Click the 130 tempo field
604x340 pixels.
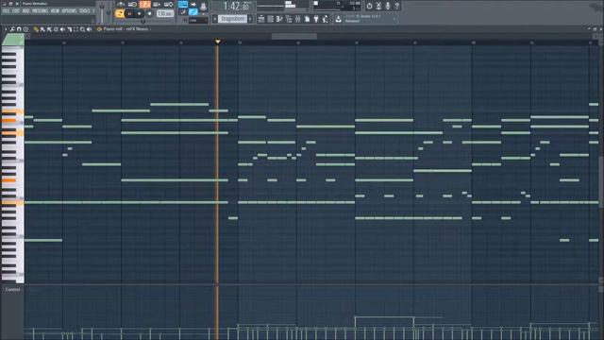(x=165, y=13)
